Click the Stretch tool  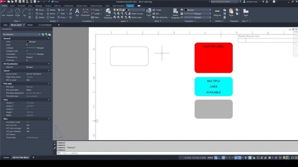click(40, 17)
